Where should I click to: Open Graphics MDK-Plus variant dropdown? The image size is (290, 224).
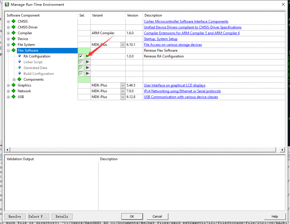point(123,85)
